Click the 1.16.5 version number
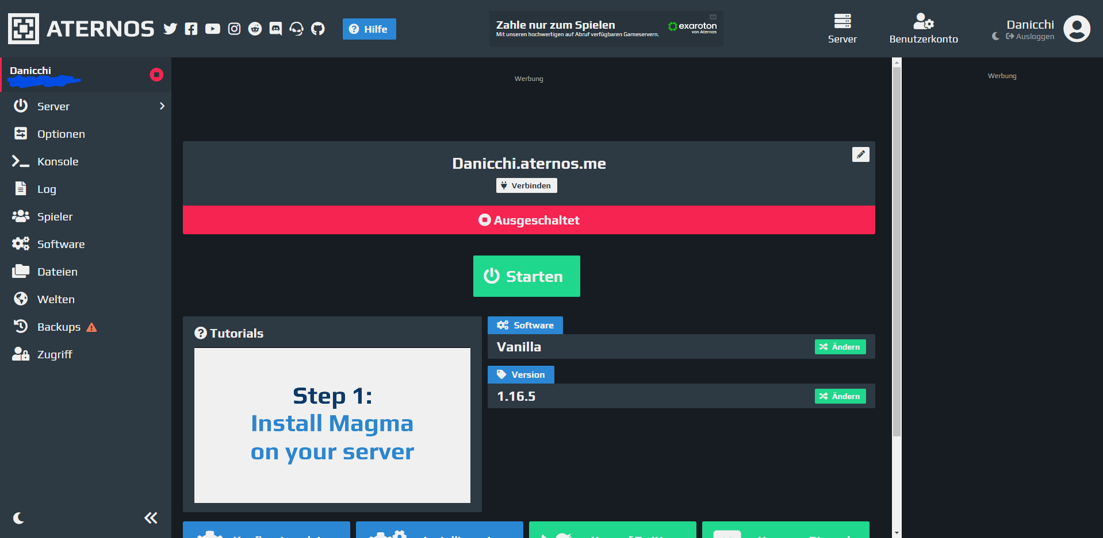Screen dimensions: 1103x538 pyautogui.click(x=516, y=396)
